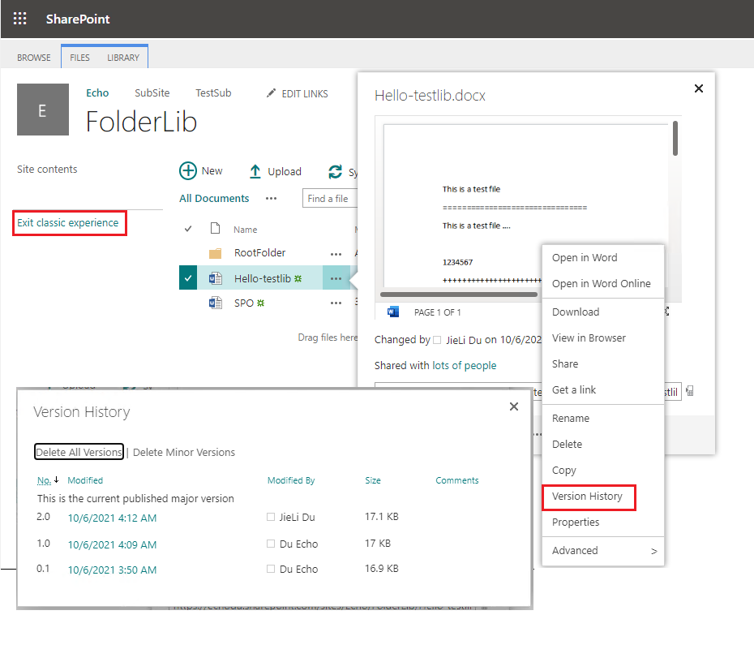Open the ellipsis menu for SPO
Image resolution: width=754 pixels, height=645 pixels.
336,303
